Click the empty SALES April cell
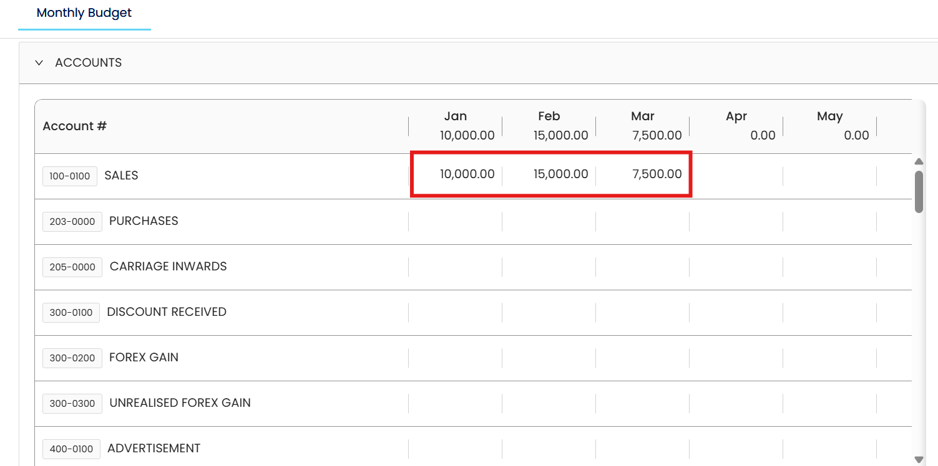This screenshot has width=938, height=466. pos(736,176)
